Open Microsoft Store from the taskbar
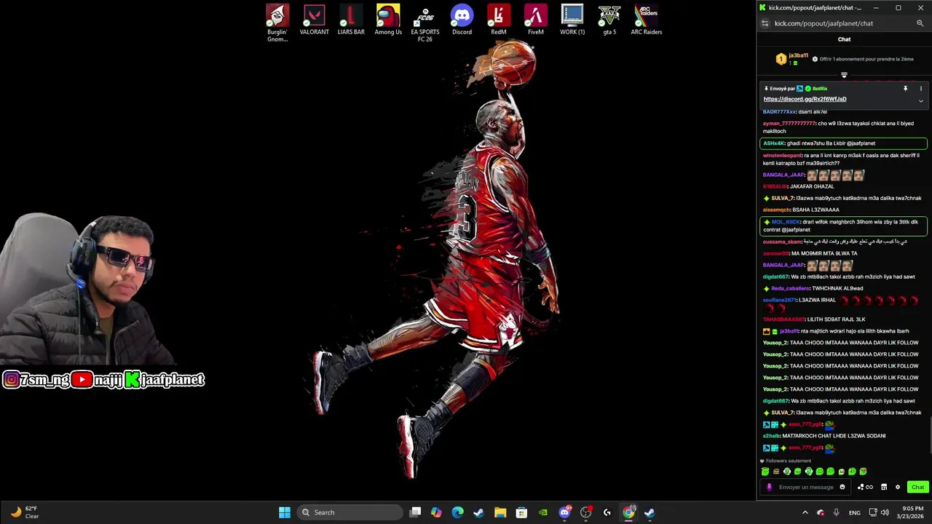The width and height of the screenshot is (932, 524). click(x=521, y=512)
